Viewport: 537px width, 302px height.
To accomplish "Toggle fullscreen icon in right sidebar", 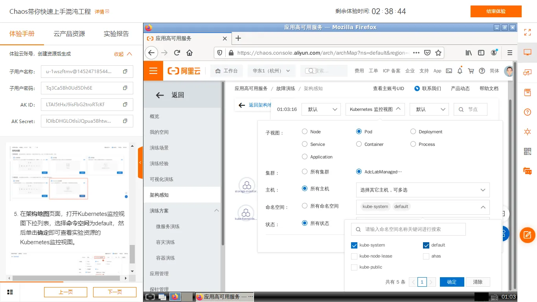I will pos(528,33).
